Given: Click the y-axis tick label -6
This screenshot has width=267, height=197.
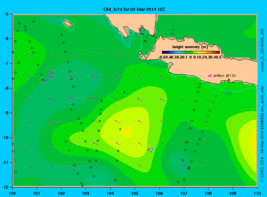Looking at the screenshot, I should coord(6,38).
